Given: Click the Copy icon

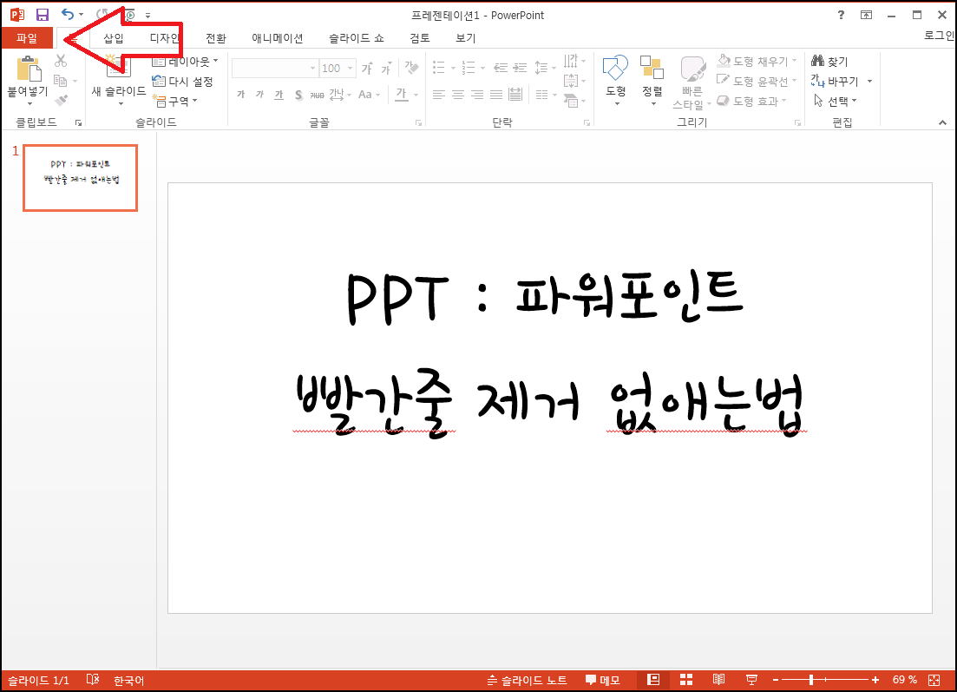Looking at the screenshot, I should [61, 80].
